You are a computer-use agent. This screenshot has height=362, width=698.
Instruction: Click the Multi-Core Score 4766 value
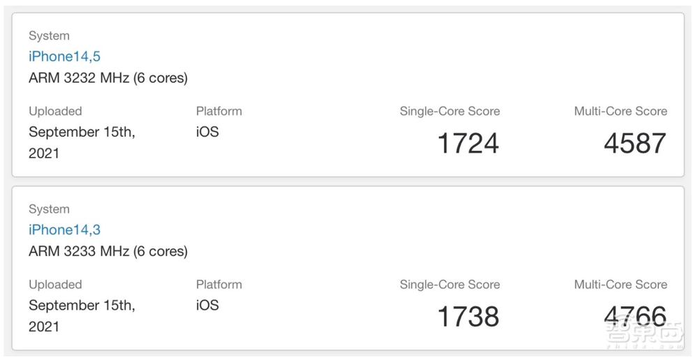click(635, 317)
